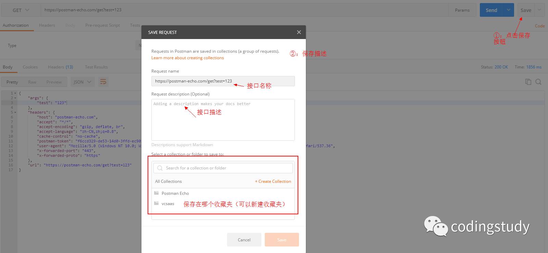Image resolution: width=548 pixels, height=253 pixels.
Task: Click the 200 OK status value
Action: tap(501, 67)
